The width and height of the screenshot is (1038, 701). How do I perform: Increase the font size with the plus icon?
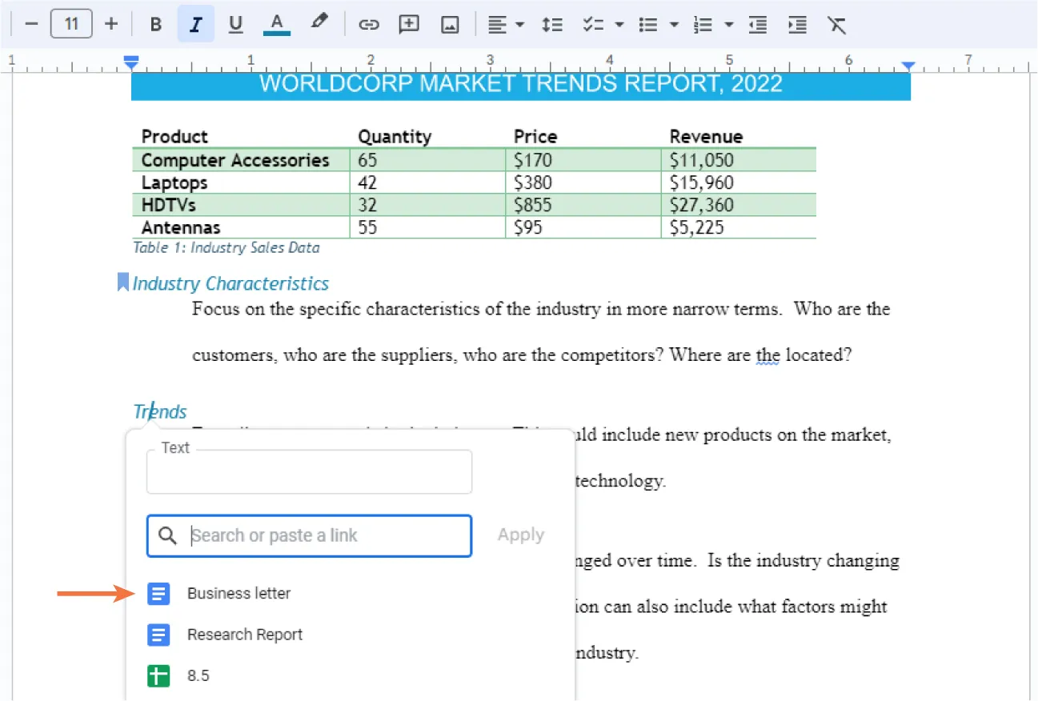[x=111, y=23]
